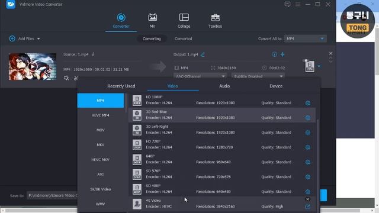Delete the 4K Video custom preset
379x213 pixels.
point(307,199)
